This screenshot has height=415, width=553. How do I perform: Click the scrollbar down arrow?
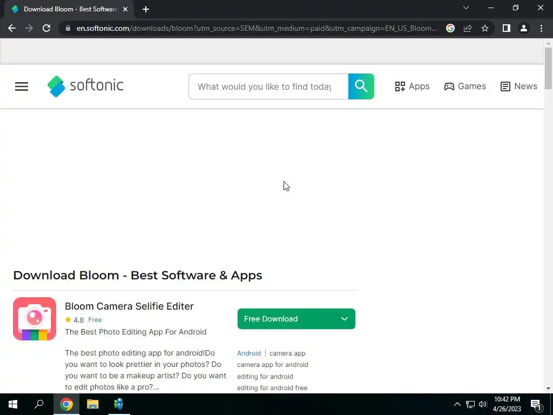pyautogui.click(x=548, y=389)
